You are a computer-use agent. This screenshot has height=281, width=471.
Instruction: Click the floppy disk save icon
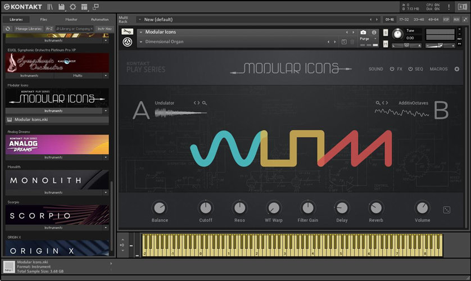pyautogui.click(x=62, y=7)
